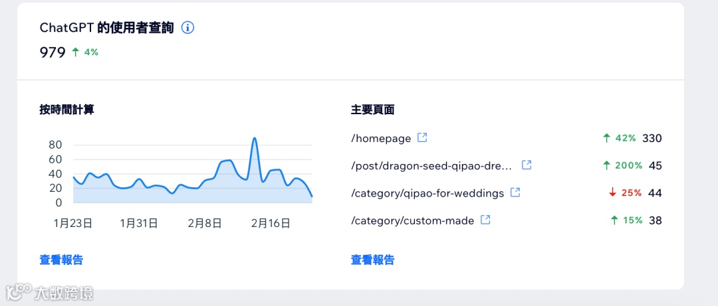Click the 330 count for /homepage
Screen dimensions: 718x306
[652, 138]
